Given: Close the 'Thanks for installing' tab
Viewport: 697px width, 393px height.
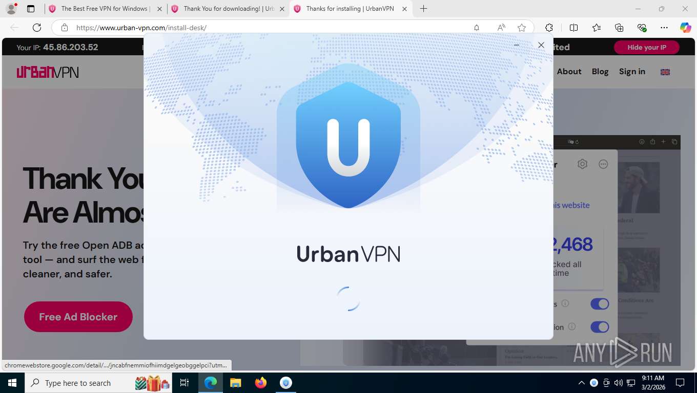Looking at the screenshot, I should click(x=404, y=9).
